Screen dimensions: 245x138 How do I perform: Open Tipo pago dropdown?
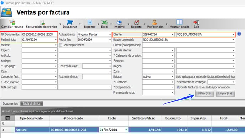point(56,66)
